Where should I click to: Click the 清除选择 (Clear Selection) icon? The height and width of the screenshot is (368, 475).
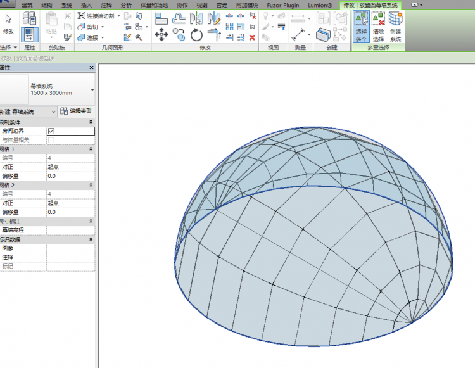coord(378,27)
